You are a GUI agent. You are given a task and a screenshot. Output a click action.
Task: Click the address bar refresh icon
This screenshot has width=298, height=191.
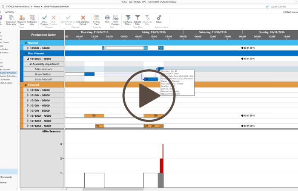tap(266, 7)
